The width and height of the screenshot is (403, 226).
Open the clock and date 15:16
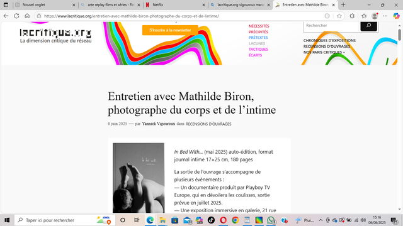[x=377, y=220]
